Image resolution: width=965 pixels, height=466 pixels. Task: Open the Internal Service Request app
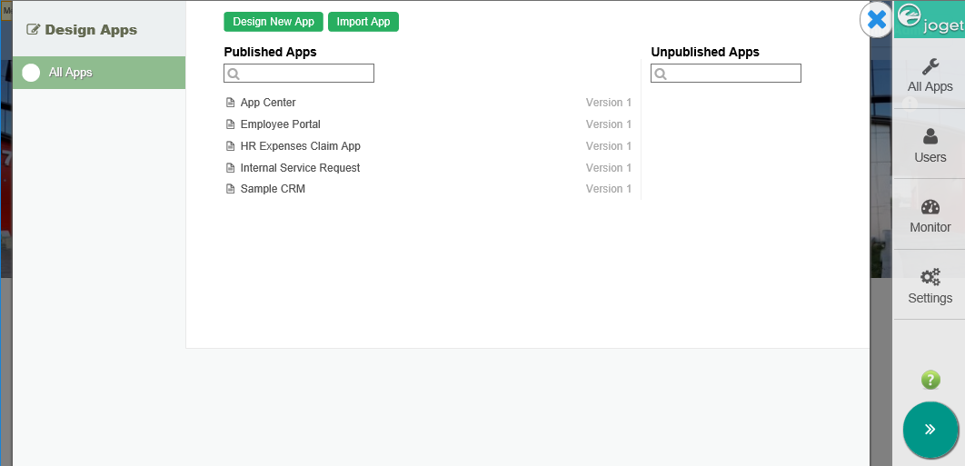(x=300, y=168)
